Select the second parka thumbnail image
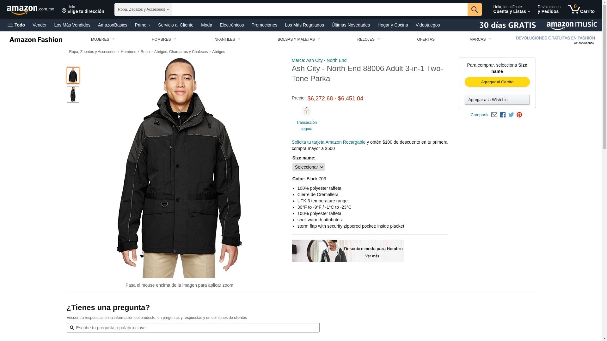The height and width of the screenshot is (341, 607). pos(73,94)
